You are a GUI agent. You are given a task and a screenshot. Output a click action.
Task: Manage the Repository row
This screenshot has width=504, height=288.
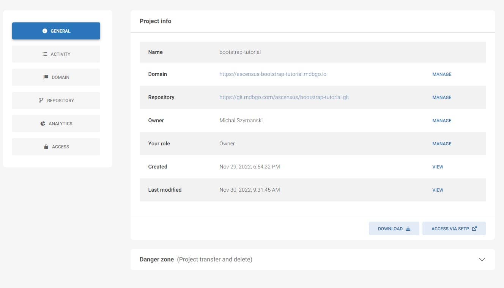pos(442,98)
